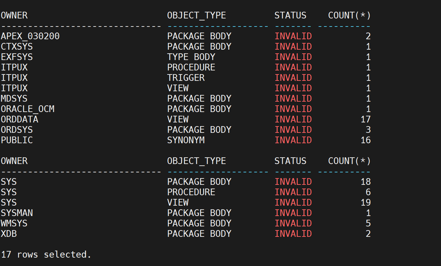
Task: Click the count 18 in SYS PACKAGE BODY row
Action: 366,181
